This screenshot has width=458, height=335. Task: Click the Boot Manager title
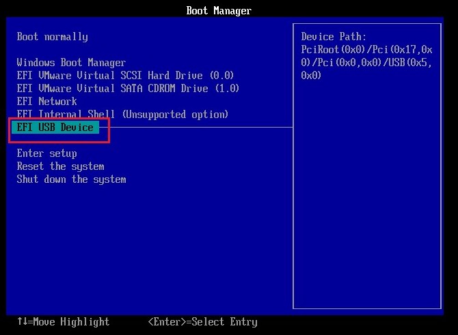click(x=219, y=11)
